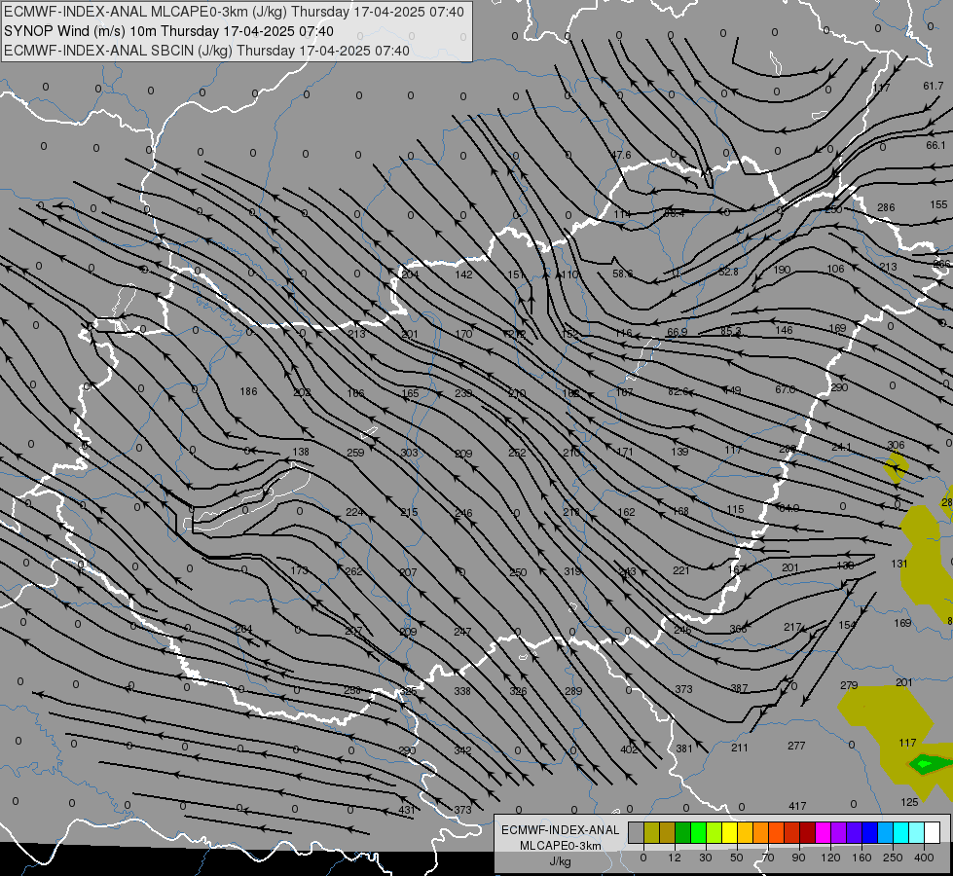The width and height of the screenshot is (953, 876).
Task: Click the olive swatch in the color legend
Action: (x=651, y=832)
